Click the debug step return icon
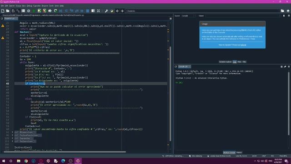This screenshot has height=164, width=291. click(x=77, y=11)
